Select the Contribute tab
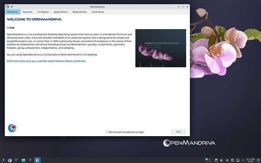 pos(98,12)
